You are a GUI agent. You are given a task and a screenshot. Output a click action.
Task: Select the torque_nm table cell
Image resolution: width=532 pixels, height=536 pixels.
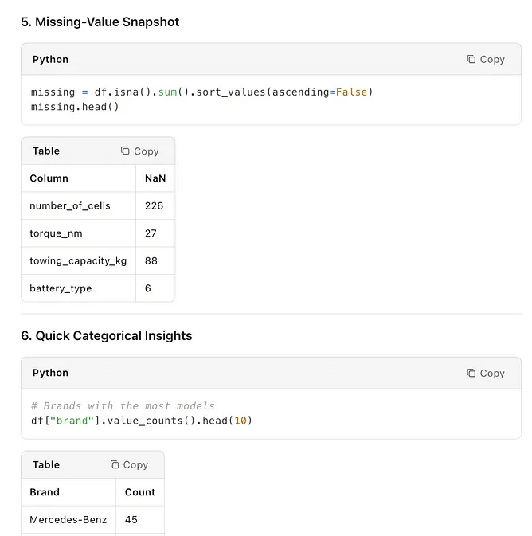[79, 233]
